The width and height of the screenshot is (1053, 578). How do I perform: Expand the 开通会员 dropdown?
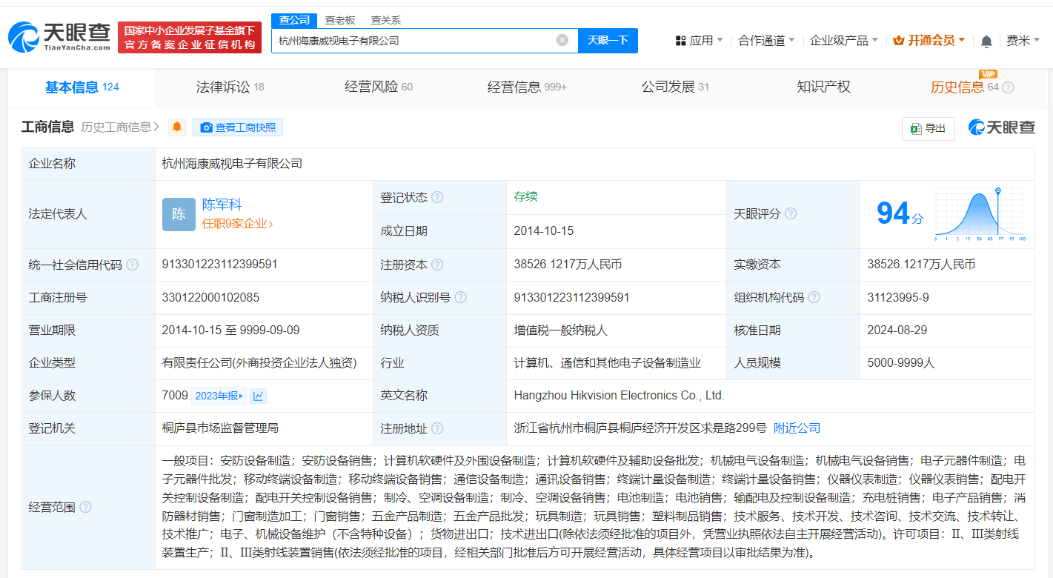[x=929, y=40]
